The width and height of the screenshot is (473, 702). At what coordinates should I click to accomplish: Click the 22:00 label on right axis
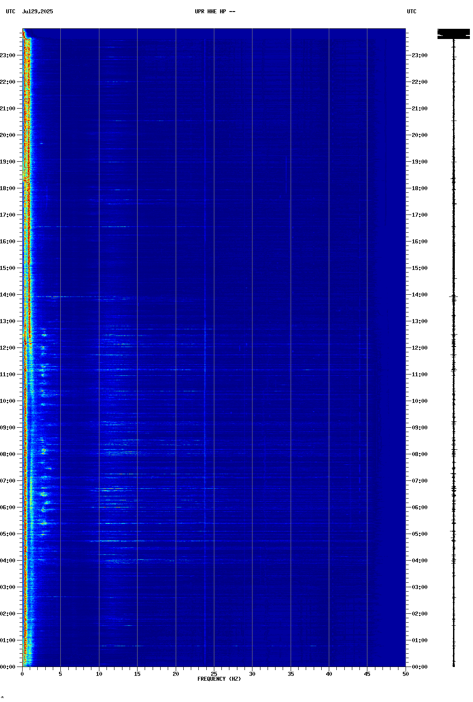point(420,82)
